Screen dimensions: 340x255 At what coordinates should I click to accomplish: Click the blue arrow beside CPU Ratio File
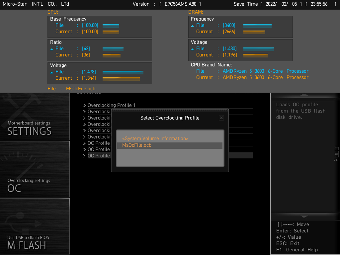(x=52, y=49)
